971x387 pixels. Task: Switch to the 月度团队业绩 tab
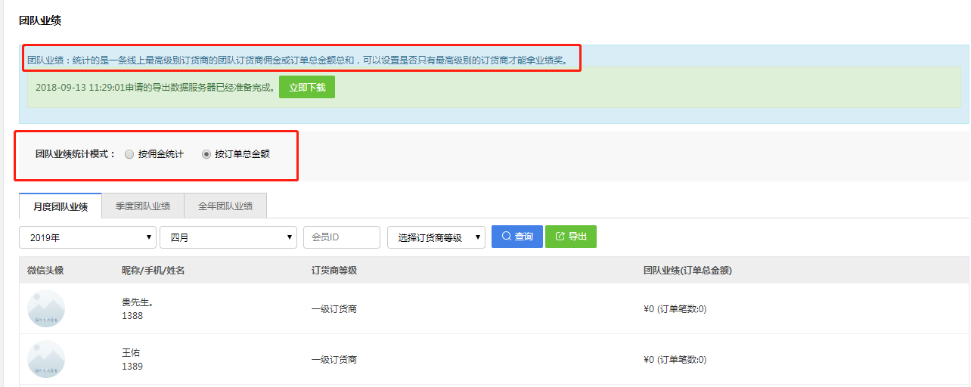(x=60, y=206)
